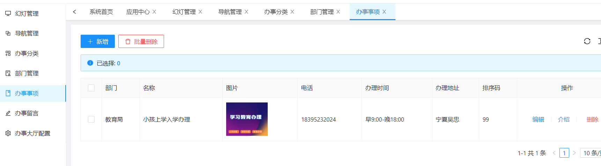Switch to the 幻灯管理 tab
The image size is (601, 166).
184,12
